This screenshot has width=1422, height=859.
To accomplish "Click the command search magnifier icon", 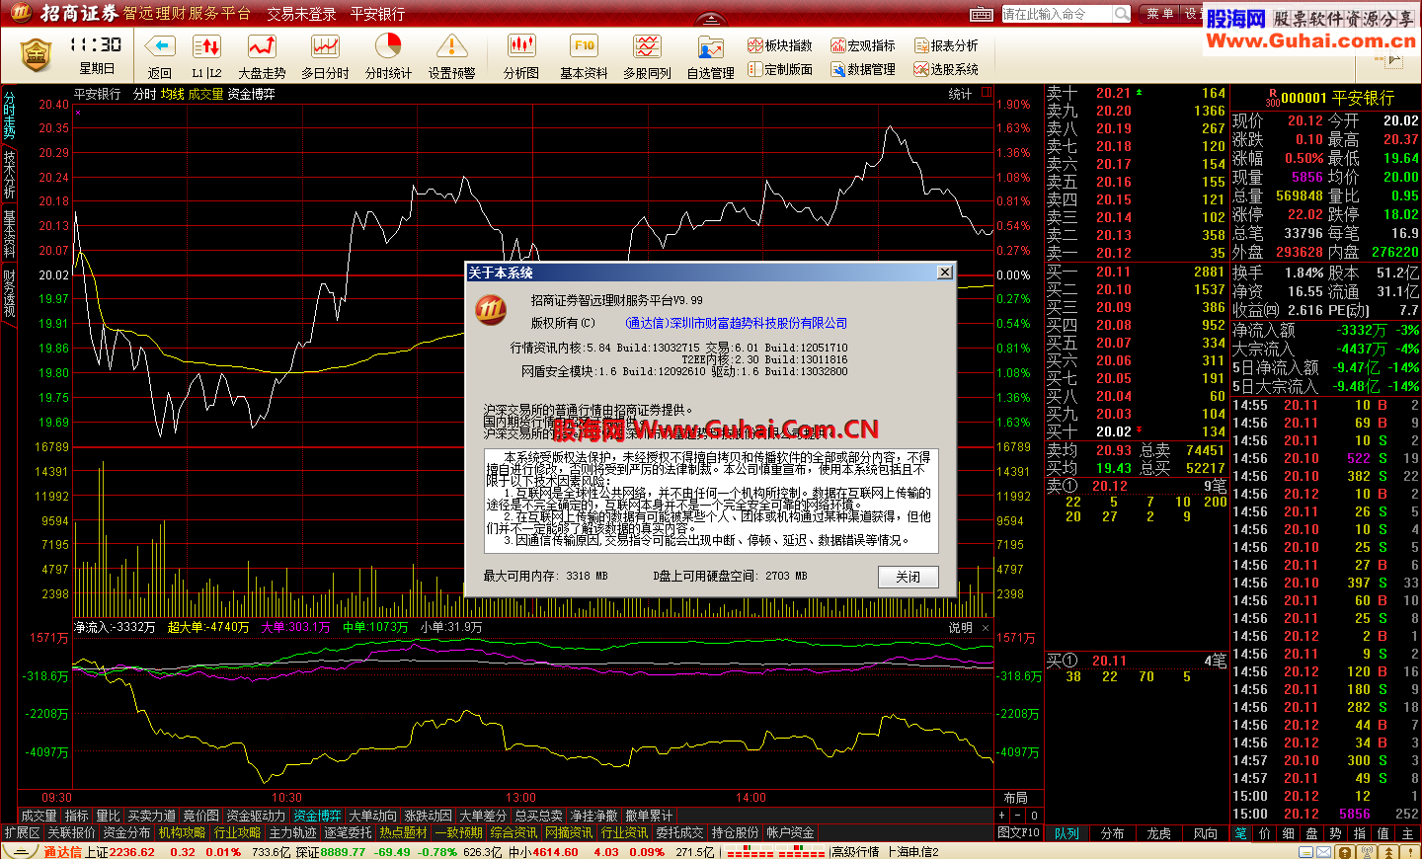I will click(x=1122, y=14).
